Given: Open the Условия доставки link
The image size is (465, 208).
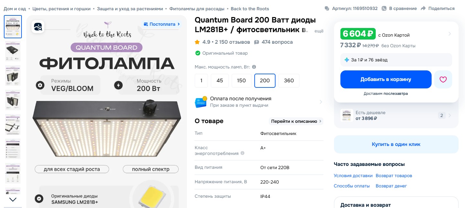Looking at the screenshot, I should [x=353, y=176].
